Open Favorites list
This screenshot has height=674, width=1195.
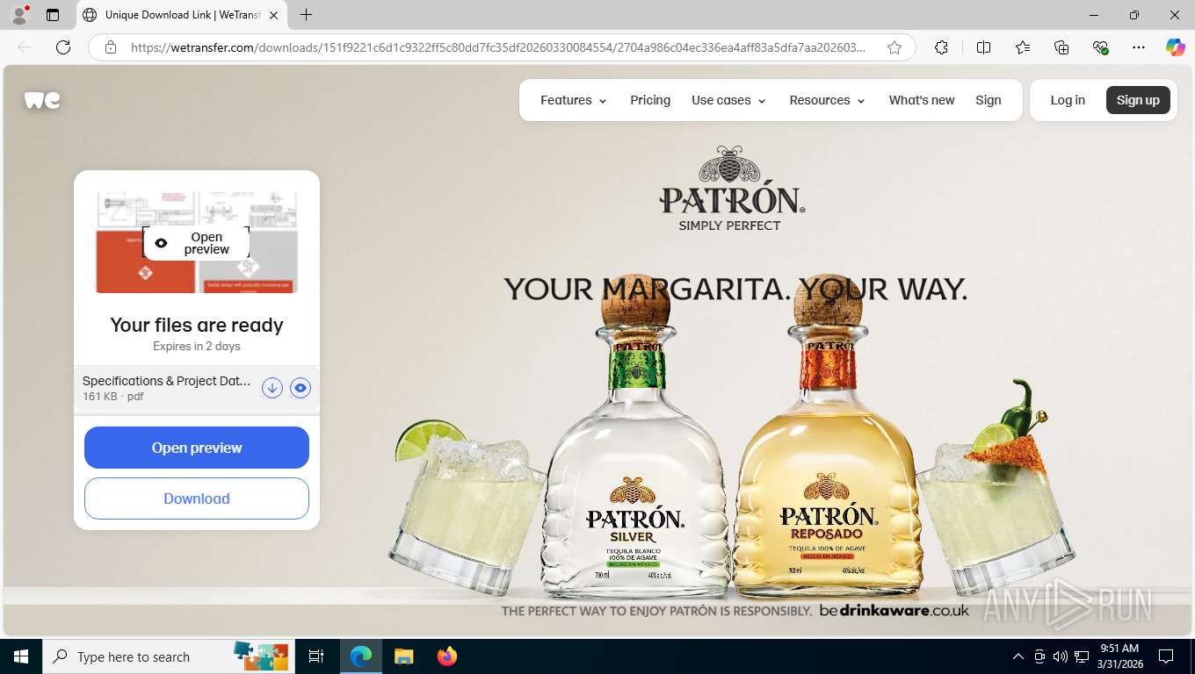pos(1023,47)
